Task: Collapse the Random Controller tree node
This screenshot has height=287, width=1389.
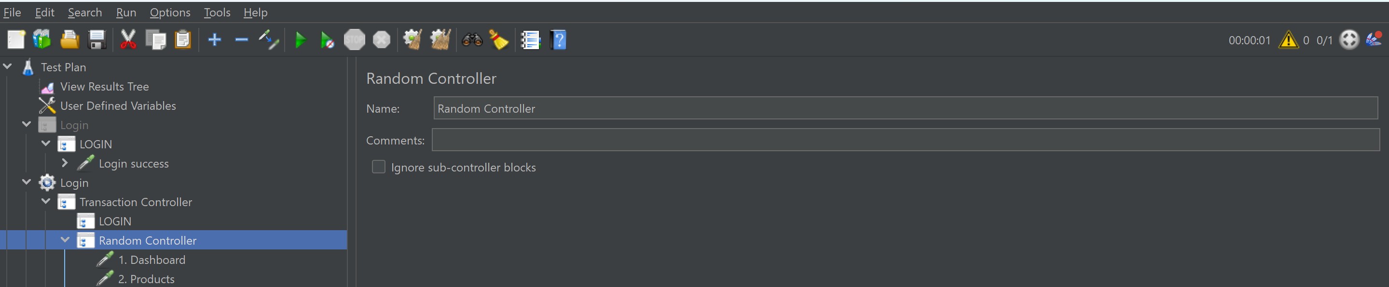Action: (x=65, y=240)
